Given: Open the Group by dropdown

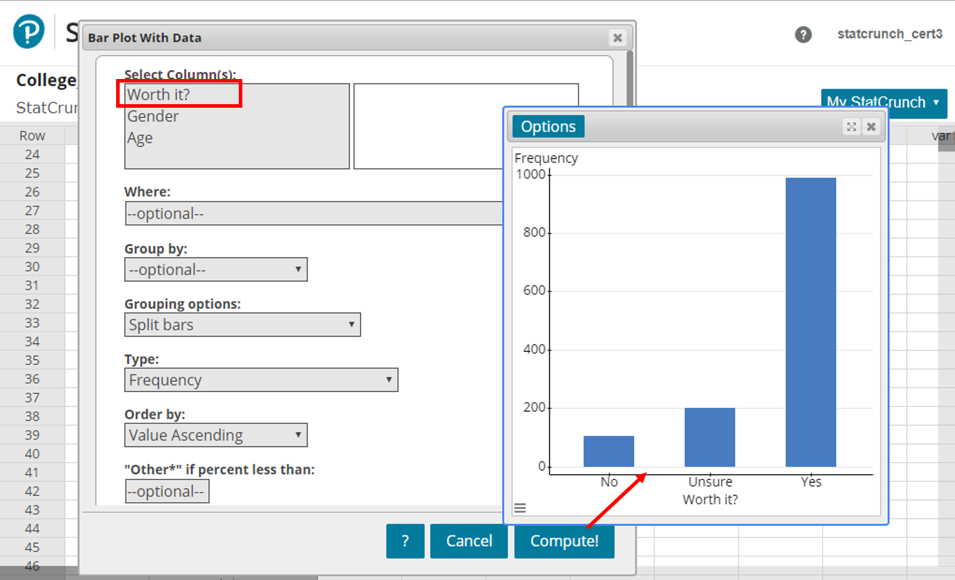Looking at the screenshot, I should click(x=215, y=270).
